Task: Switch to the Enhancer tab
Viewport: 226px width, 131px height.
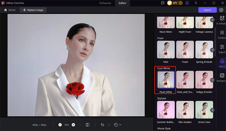Action: pos(105,3)
